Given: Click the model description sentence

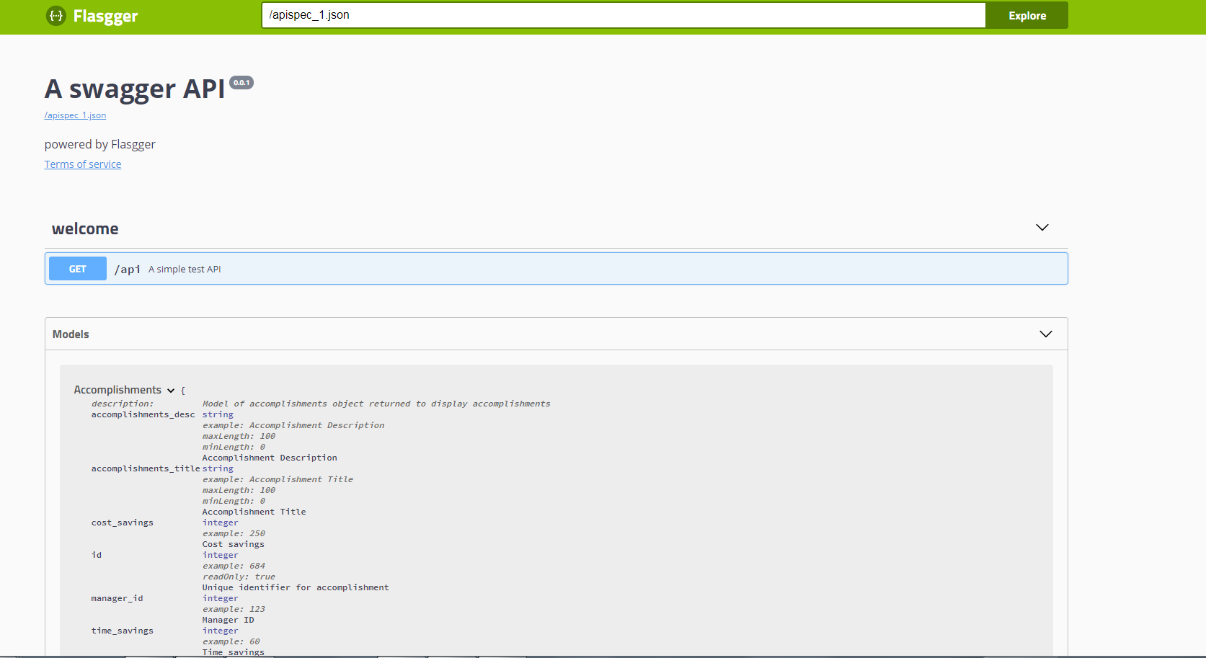Looking at the screenshot, I should coord(376,404).
